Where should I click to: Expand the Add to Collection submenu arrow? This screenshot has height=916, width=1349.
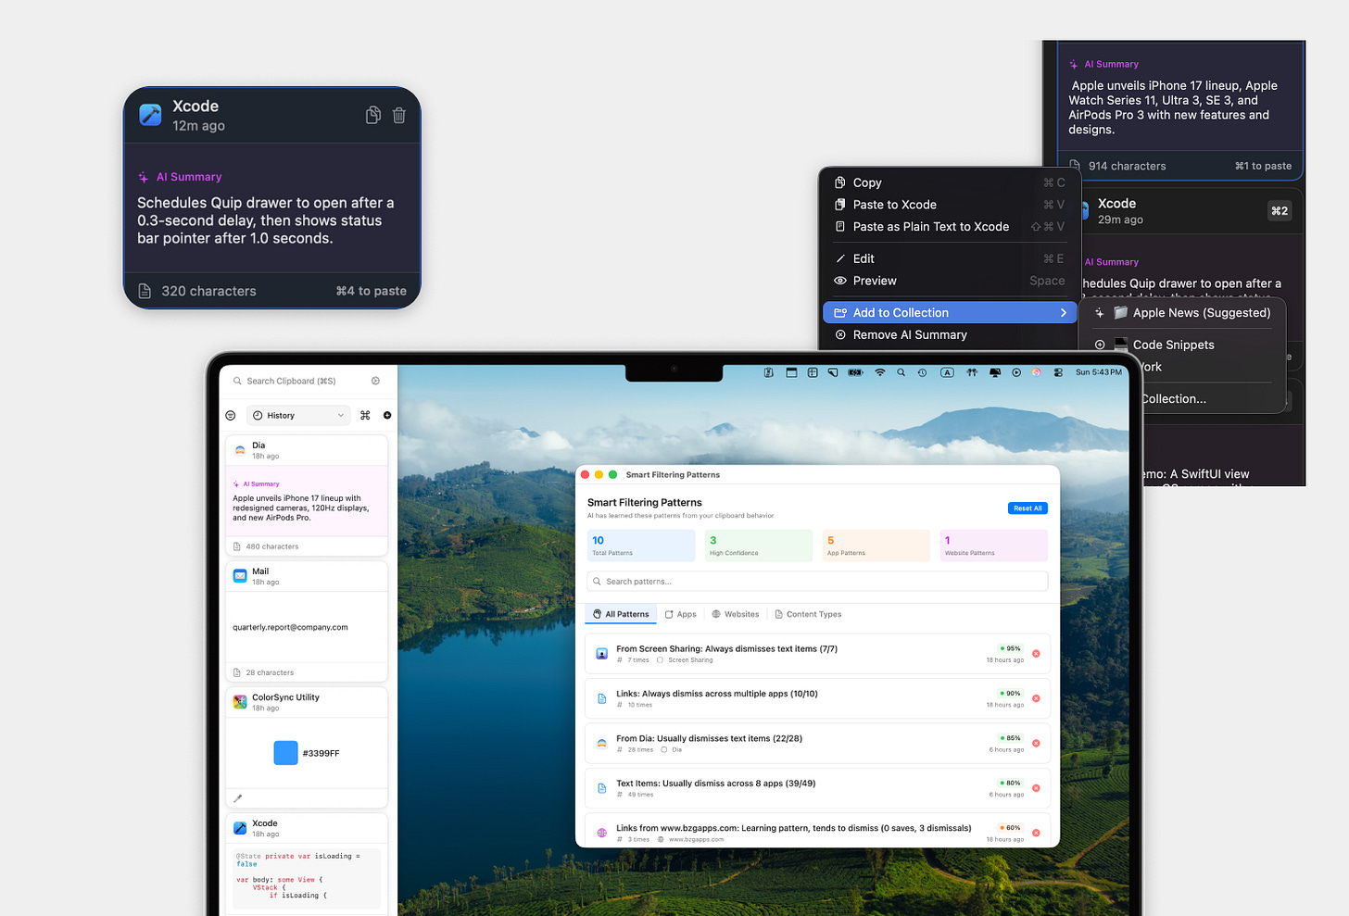pyautogui.click(x=1064, y=313)
